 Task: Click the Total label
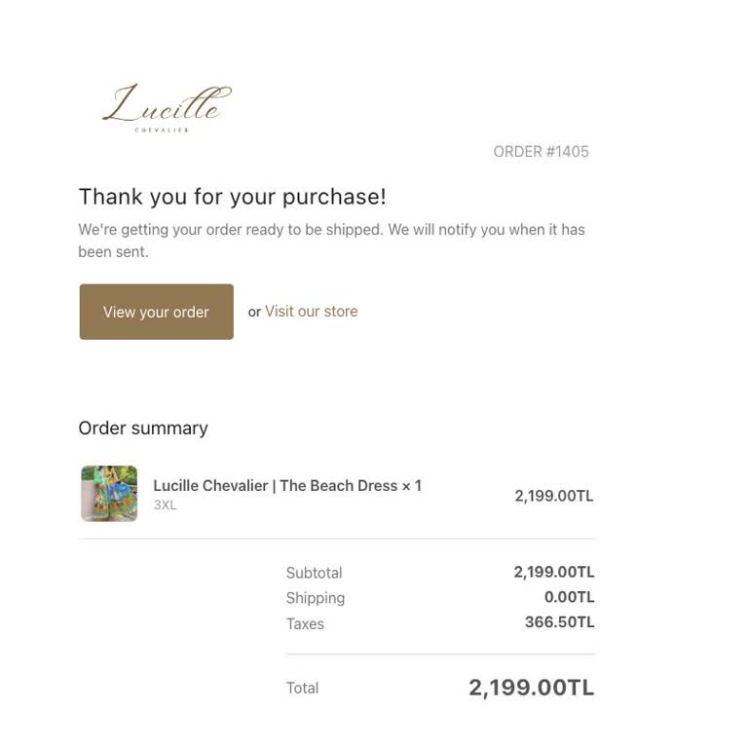point(302,688)
